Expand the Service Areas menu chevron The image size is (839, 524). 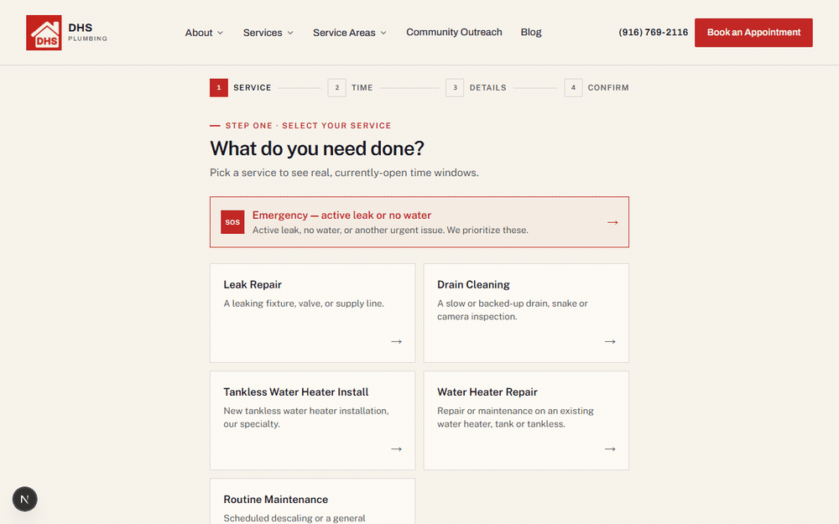(383, 33)
